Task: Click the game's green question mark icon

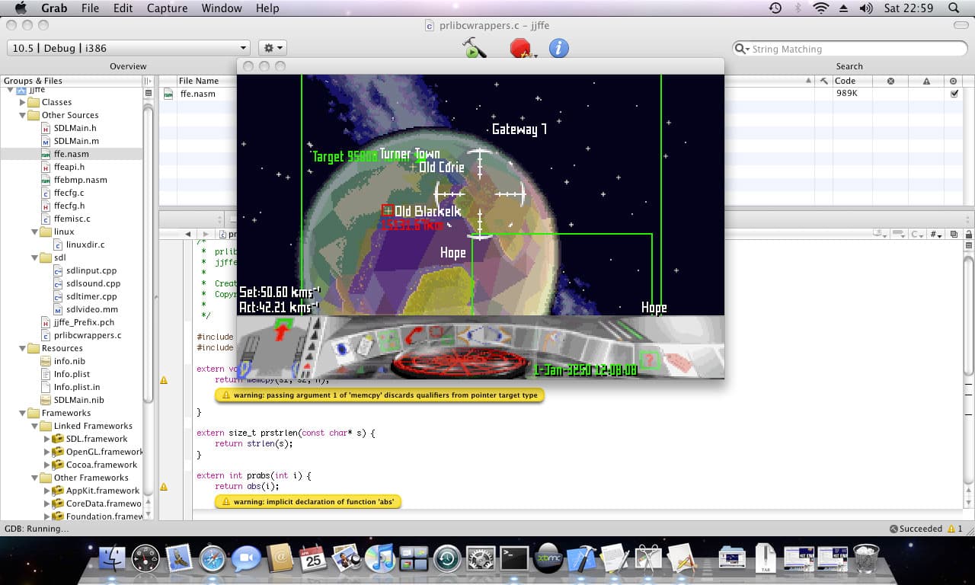Action: (649, 359)
